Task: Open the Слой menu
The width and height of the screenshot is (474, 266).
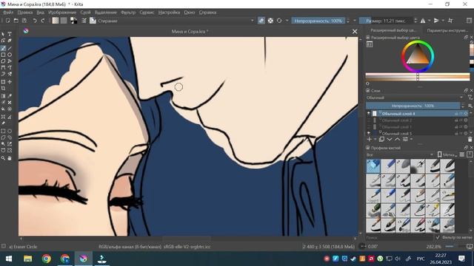Action: pyautogui.click(x=86, y=13)
